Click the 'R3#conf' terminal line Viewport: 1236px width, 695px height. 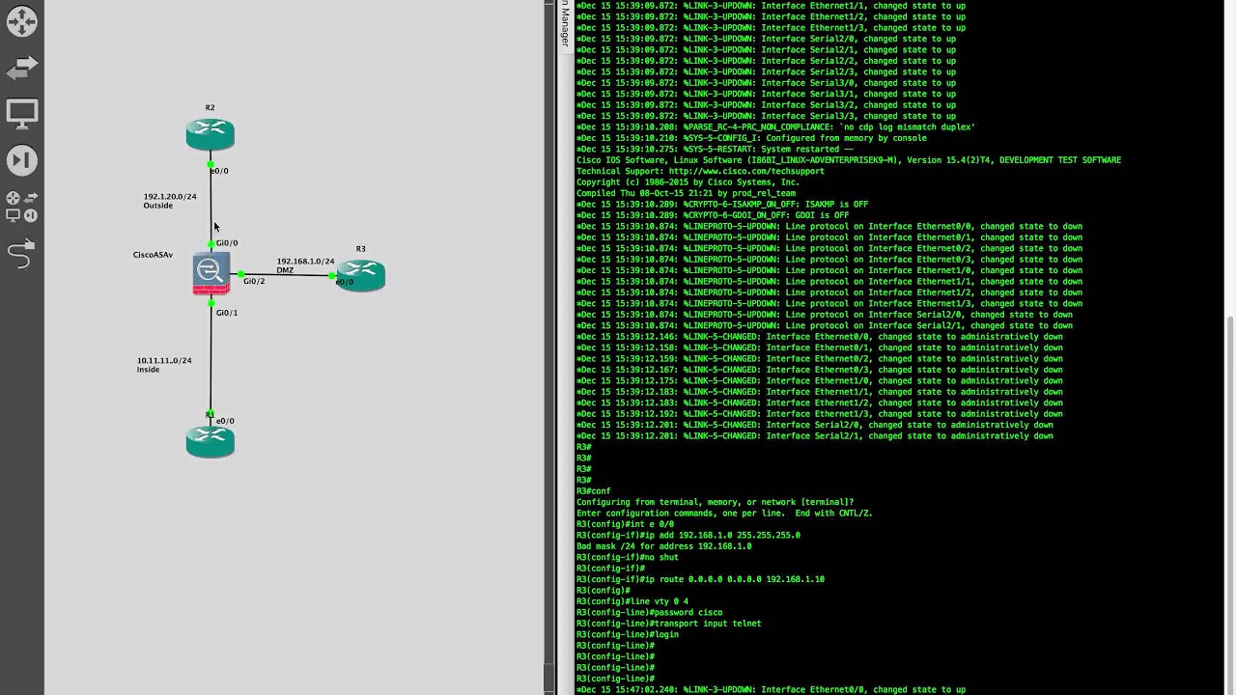click(x=594, y=491)
